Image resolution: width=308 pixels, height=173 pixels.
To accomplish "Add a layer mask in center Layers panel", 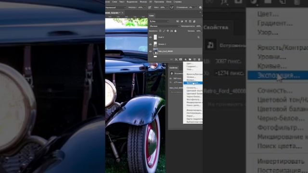I will click(x=181, y=60).
